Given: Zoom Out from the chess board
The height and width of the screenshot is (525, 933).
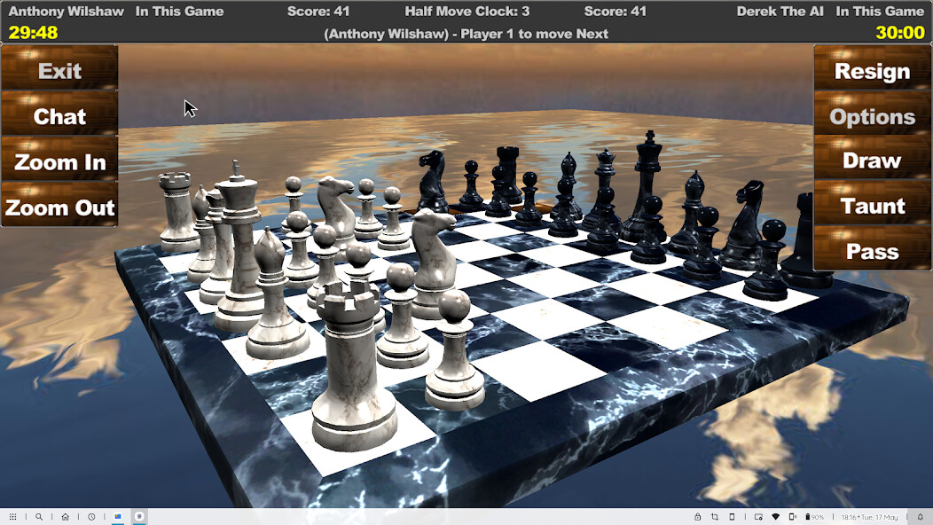Looking at the screenshot, I should coord(59,208).
